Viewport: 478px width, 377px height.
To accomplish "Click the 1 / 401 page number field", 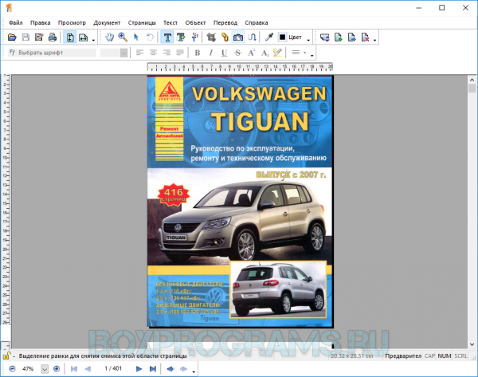I will tap(113, 368).
